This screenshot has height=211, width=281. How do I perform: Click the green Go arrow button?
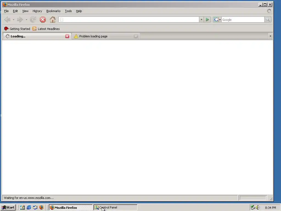point(207,20)
